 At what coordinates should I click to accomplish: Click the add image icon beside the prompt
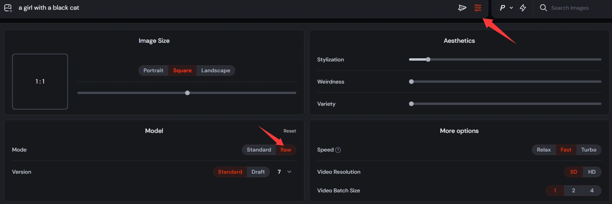point(8,8)
